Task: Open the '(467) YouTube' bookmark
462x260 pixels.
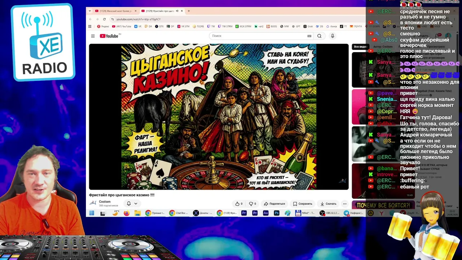Action: [x=122, y=26]
